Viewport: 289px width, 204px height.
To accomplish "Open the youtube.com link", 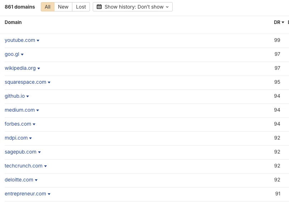I will [20, 40].
